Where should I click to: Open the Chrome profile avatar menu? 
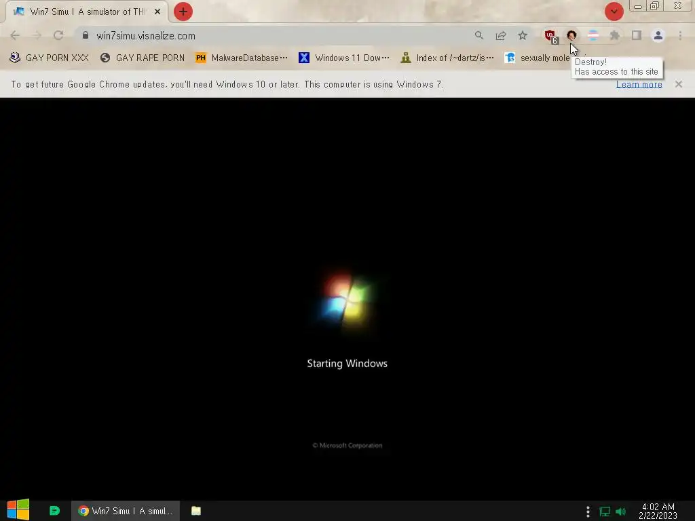tap(658, 35)
